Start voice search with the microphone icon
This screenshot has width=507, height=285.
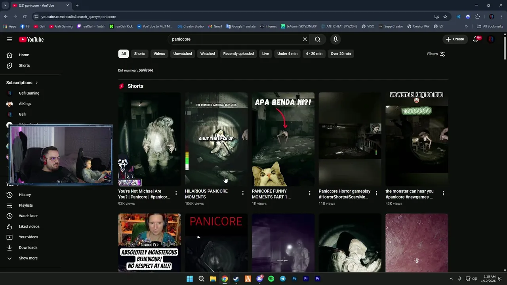click(335, 39)
